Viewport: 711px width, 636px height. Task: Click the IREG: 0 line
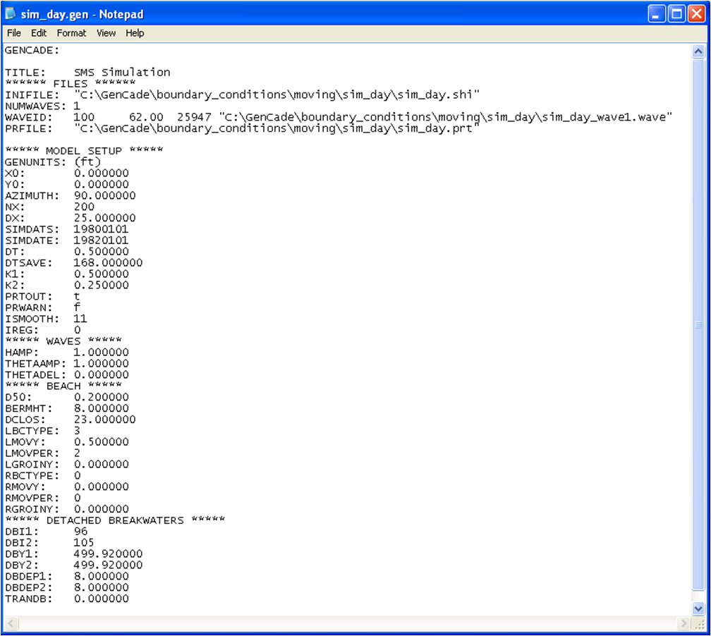tap(42, 330)
